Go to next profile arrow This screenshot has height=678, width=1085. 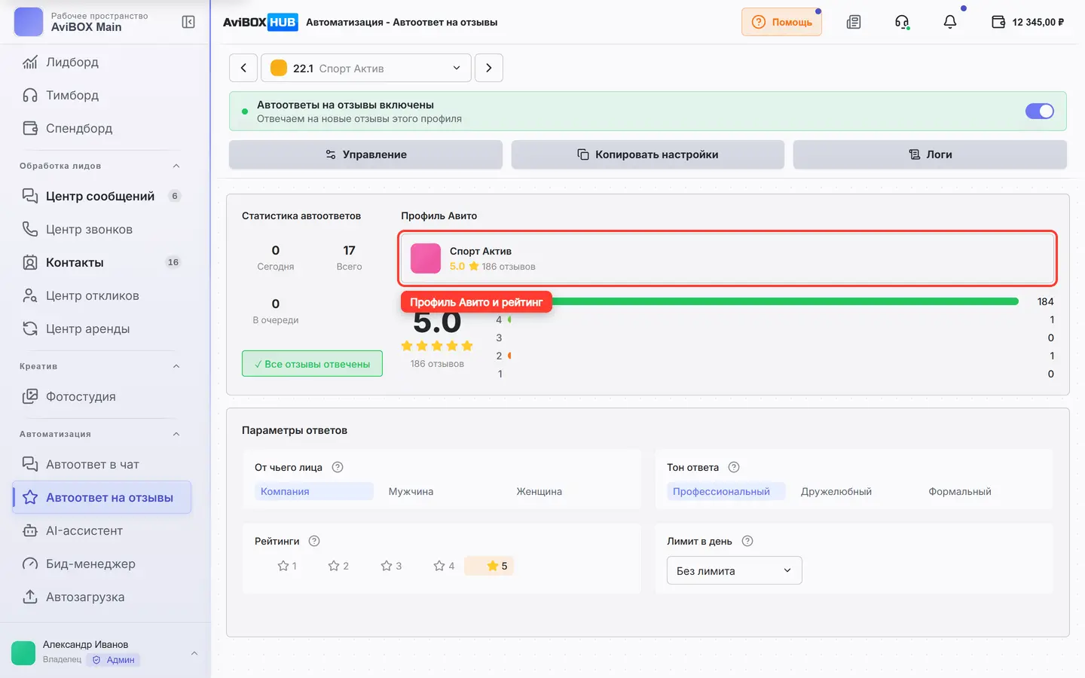pyautogui.click(x=489, y=68)
